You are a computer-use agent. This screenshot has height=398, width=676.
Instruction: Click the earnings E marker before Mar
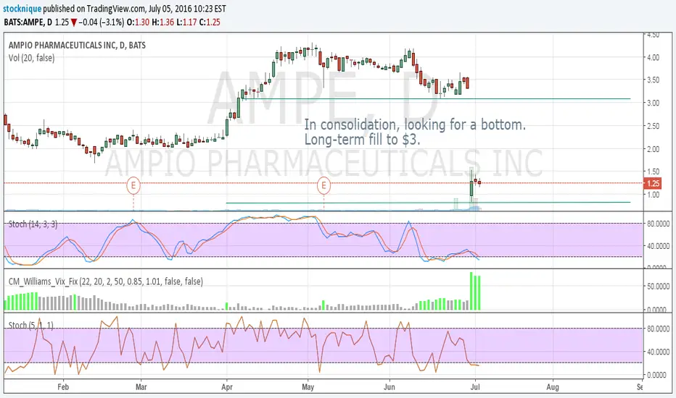(x=133, y=185)
